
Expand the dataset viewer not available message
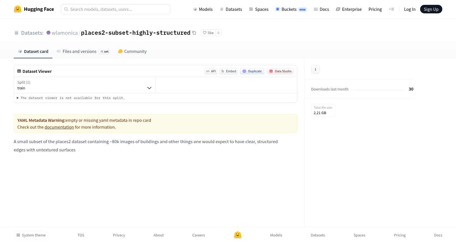tap(71, 98)
